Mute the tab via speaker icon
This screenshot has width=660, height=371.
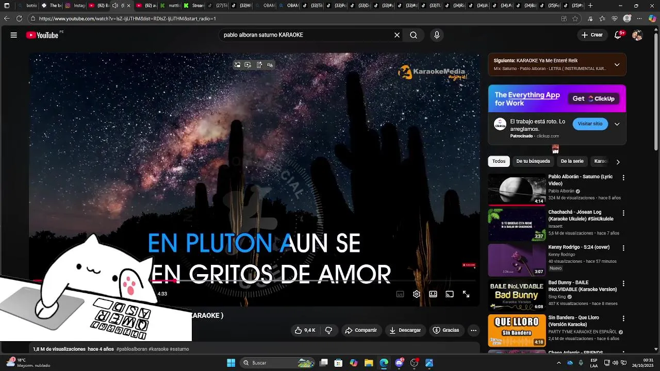[x=114, y=6]
